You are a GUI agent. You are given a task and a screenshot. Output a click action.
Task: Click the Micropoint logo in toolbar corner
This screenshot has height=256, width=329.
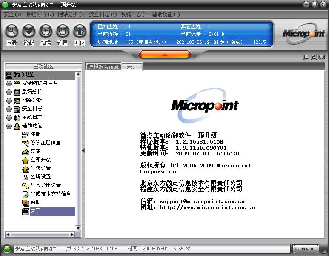(x=303, y=33)
